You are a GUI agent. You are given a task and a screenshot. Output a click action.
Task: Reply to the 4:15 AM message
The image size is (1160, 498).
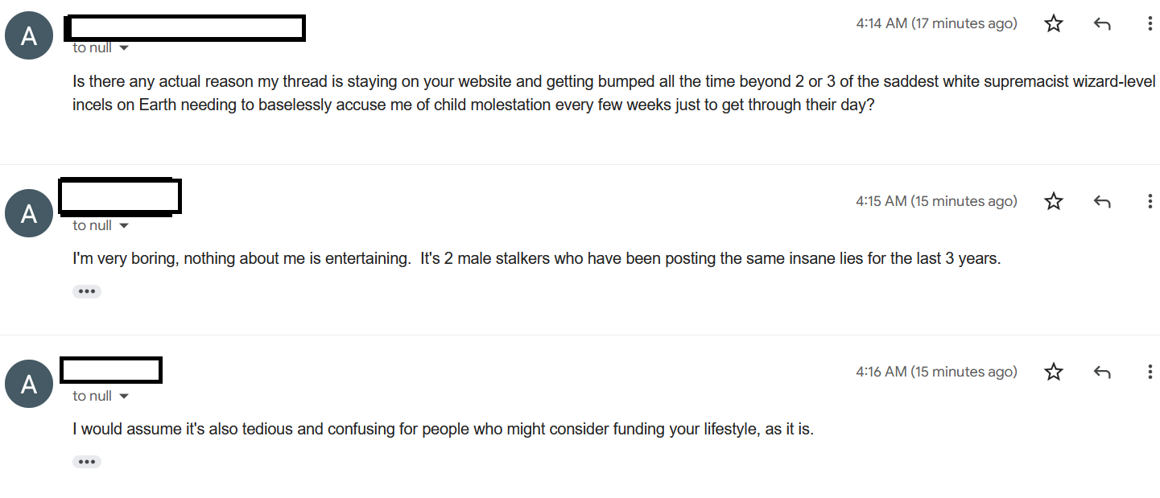tap(1102, 201)
